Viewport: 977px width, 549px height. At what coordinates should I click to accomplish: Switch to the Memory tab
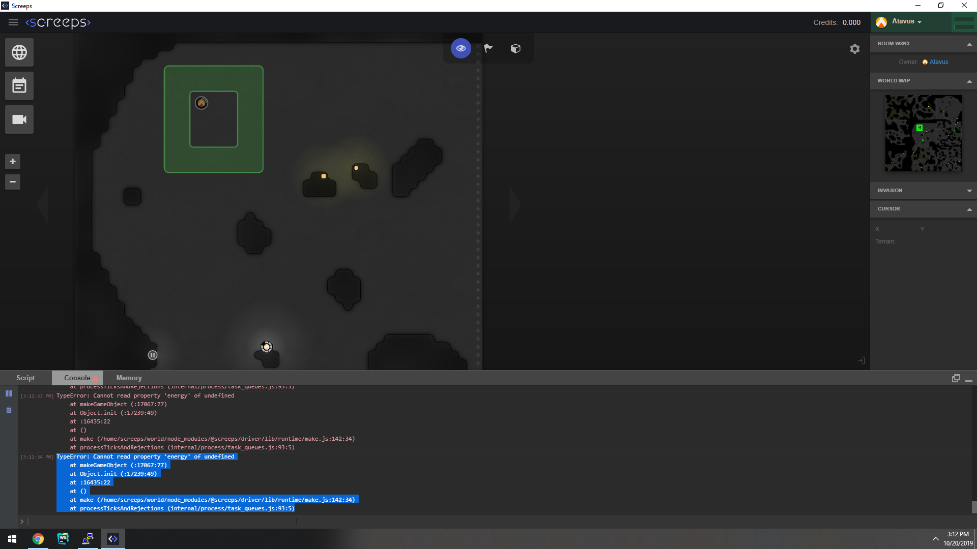[129, 377]
